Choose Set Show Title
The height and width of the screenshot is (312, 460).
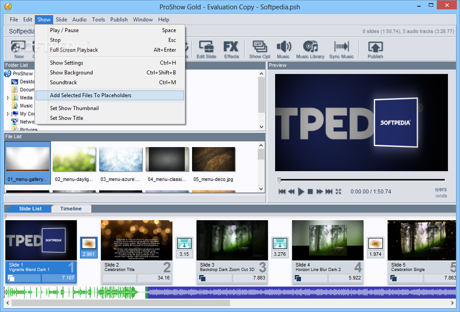click(110, 118)
